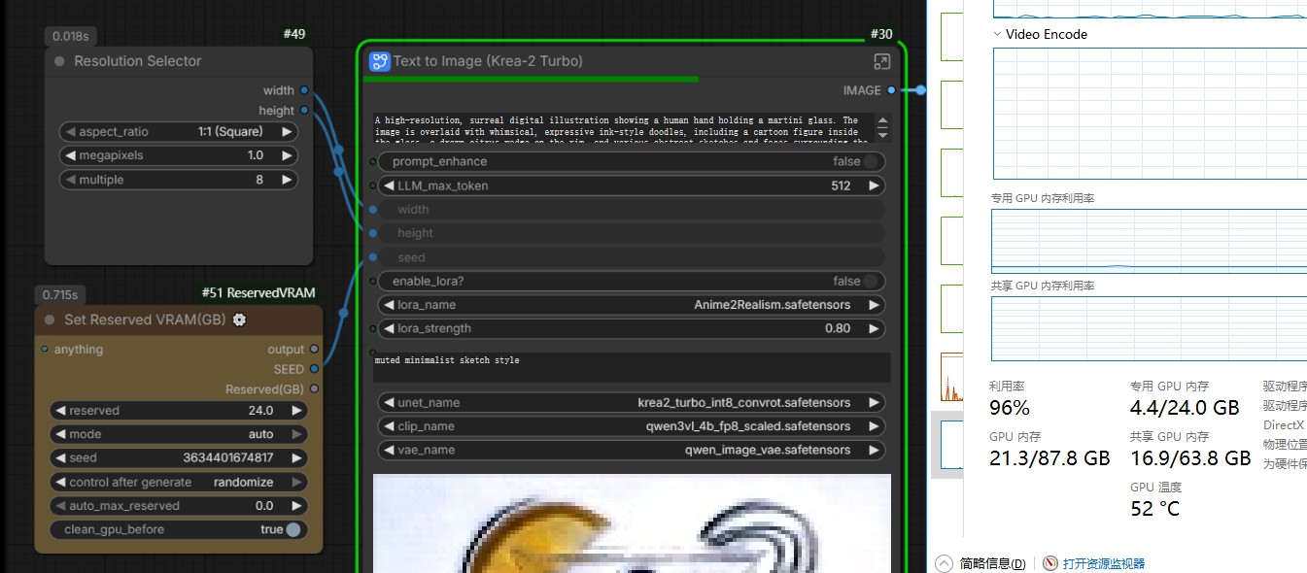Viewport: 1307px width, 573px height.
Task: Collapse the Video Encode section in Task Manager
Action: 997,34
